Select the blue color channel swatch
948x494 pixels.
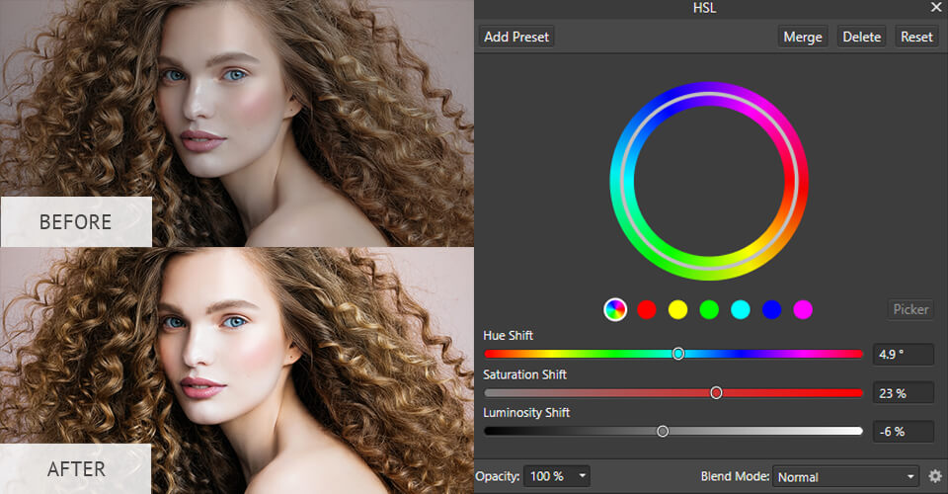pos(771,309)
